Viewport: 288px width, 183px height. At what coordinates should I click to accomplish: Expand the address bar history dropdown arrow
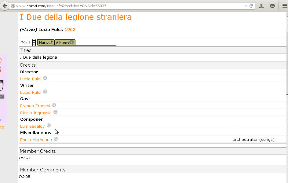246,6
